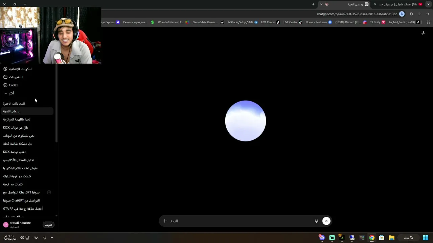Open File Explorer from the taskbar
The width and height of the screenshot is (433, 243).
391,238
